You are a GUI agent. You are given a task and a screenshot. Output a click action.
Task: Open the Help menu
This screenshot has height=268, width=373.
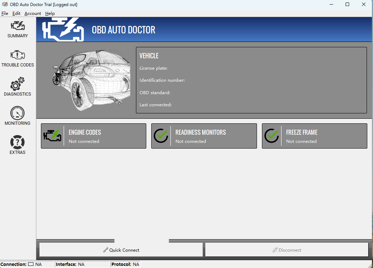pyautogui.click(x=50, y=14)
